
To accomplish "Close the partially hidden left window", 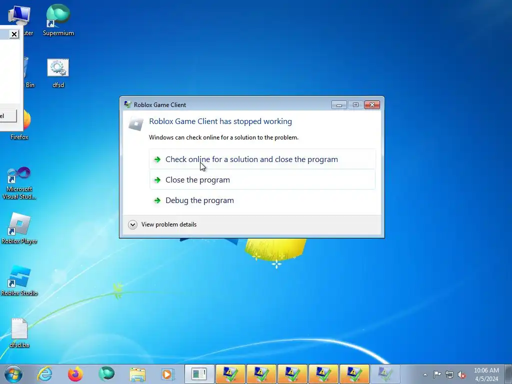I will pyautogui.click(x=14, y=34).
